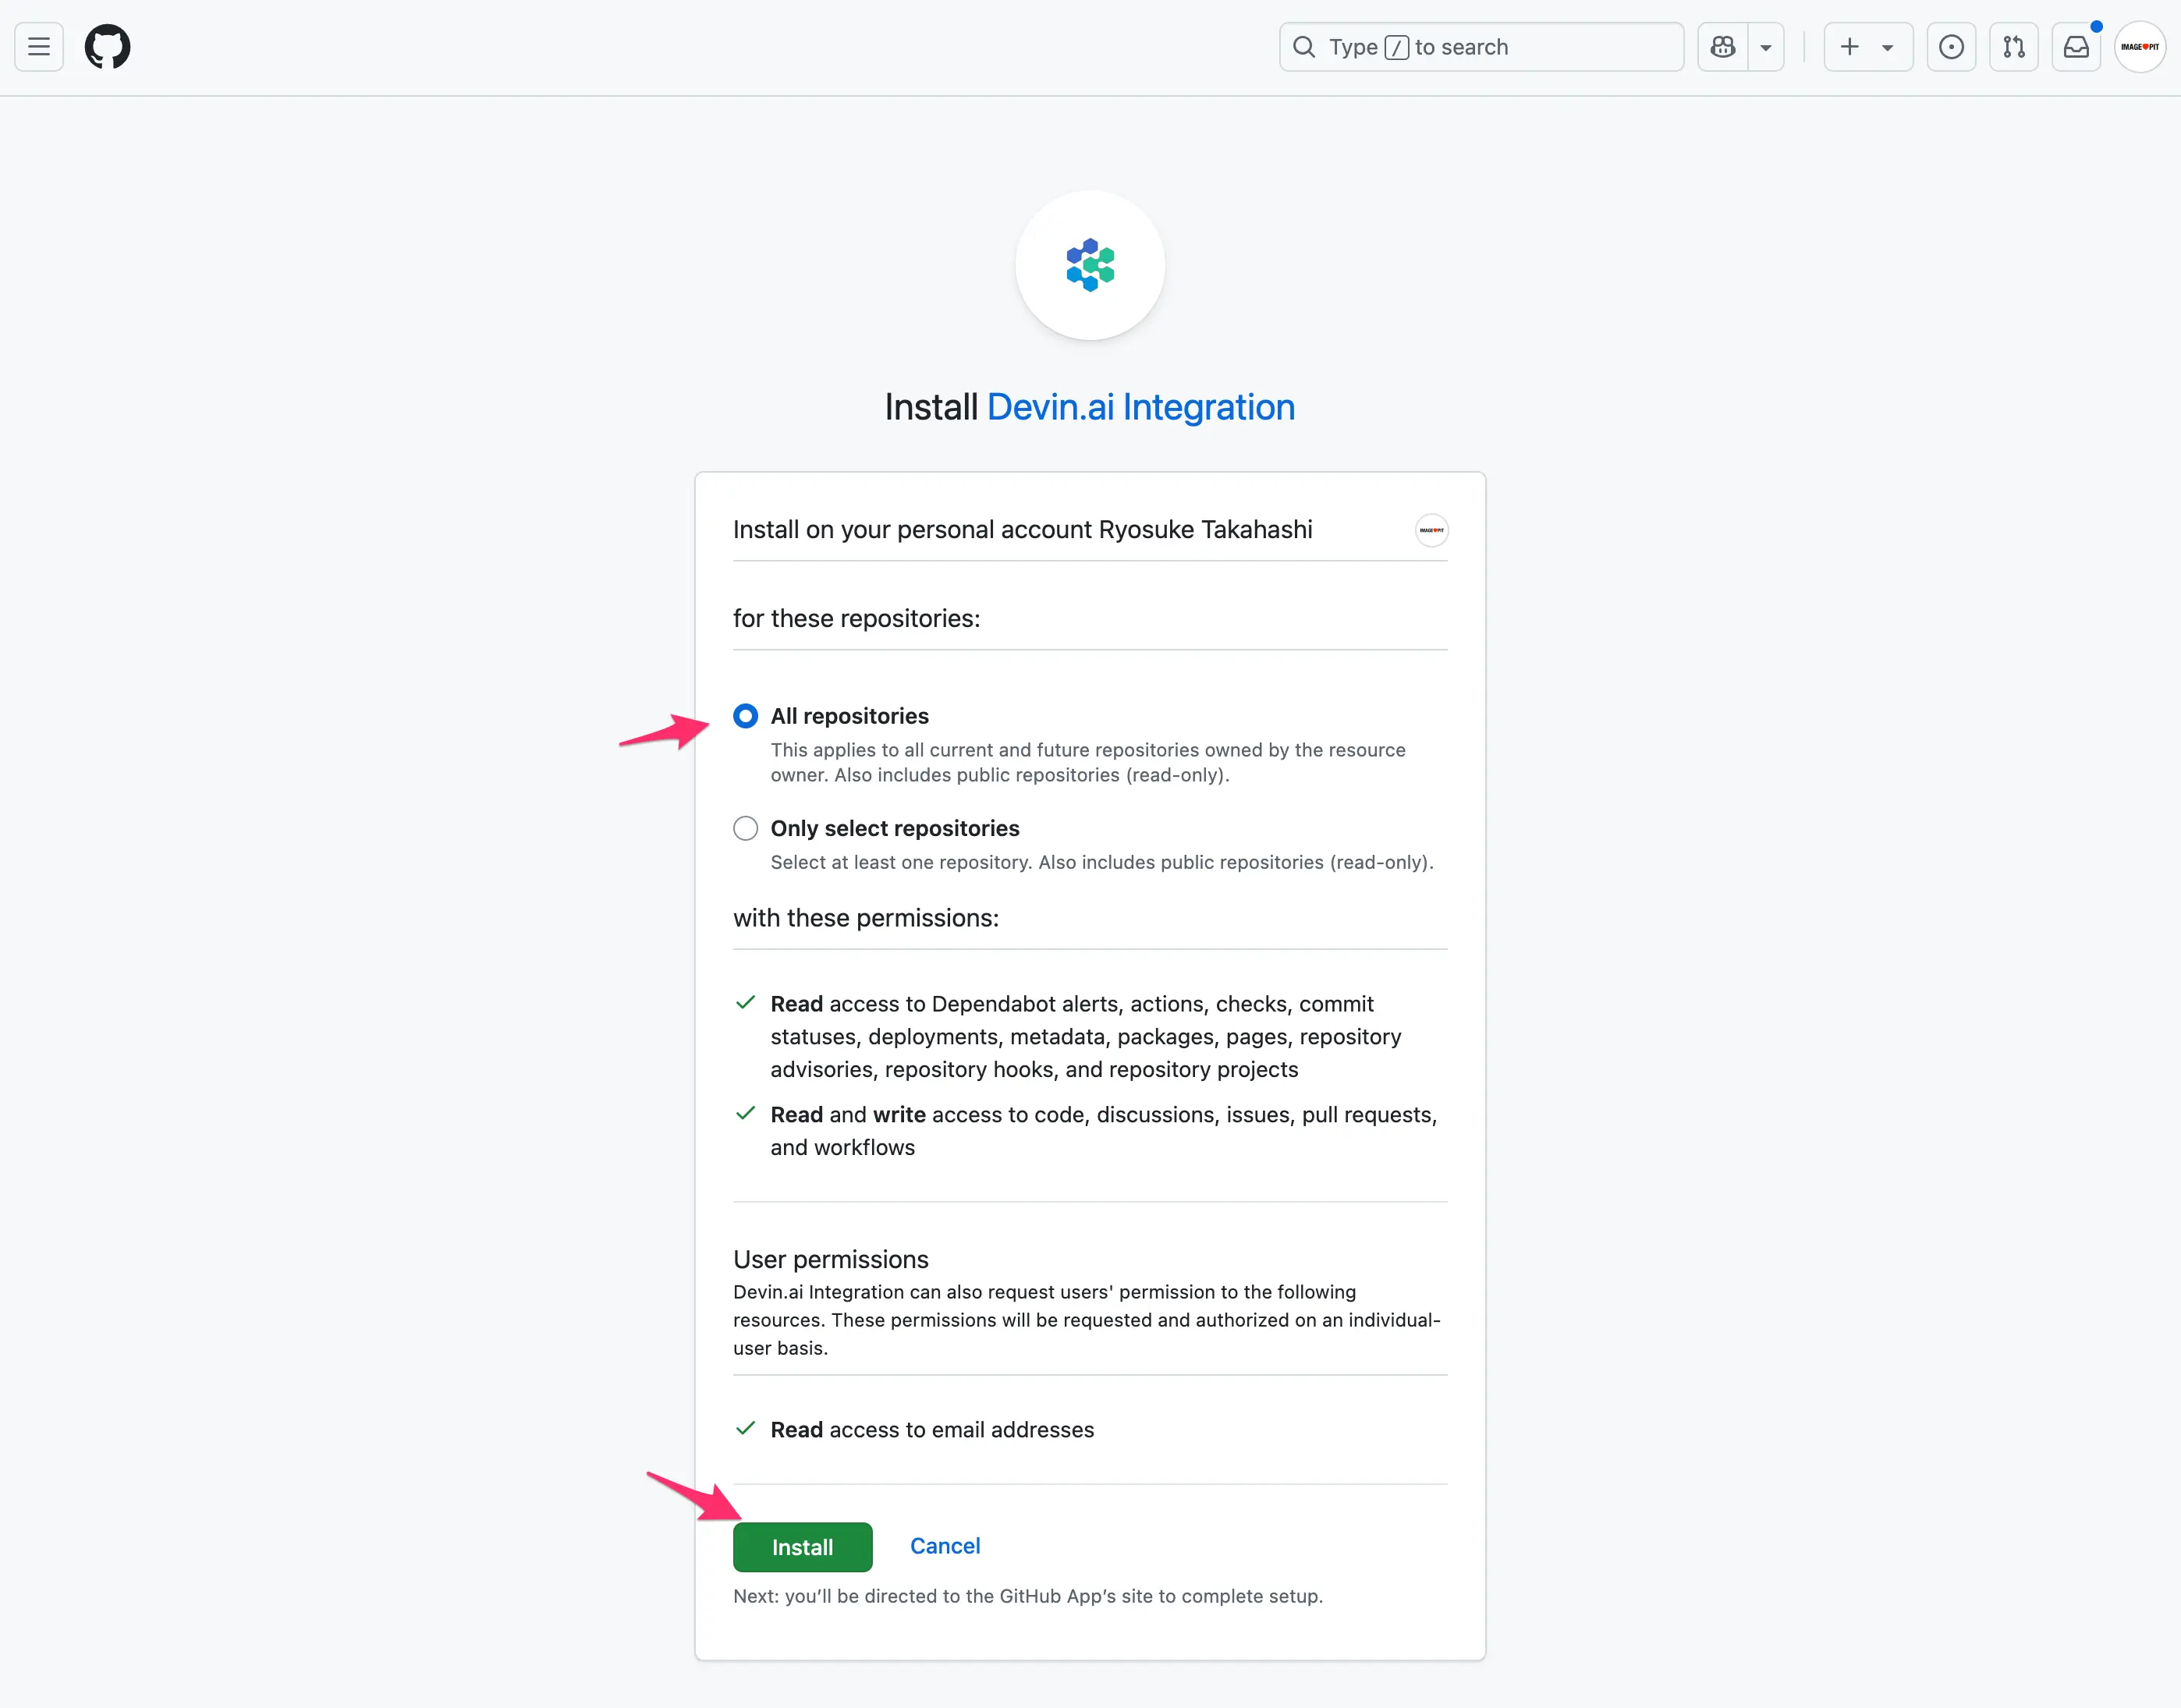Open GitHub Copilot chat icon
The image size is (2181, 1708).
point(1722,47)
